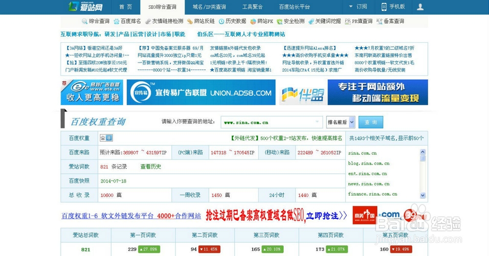Select ent.sina.com.cn in subdomain list
The image size is (489, 256).
pyautogui.click(x=367, y=174)
